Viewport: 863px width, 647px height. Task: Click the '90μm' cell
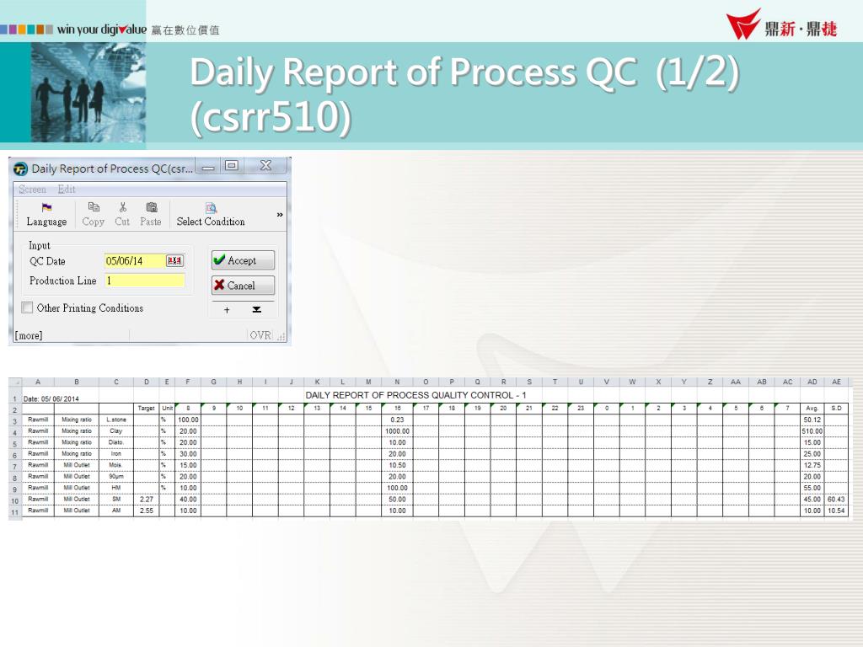click(x=116, y=477)
